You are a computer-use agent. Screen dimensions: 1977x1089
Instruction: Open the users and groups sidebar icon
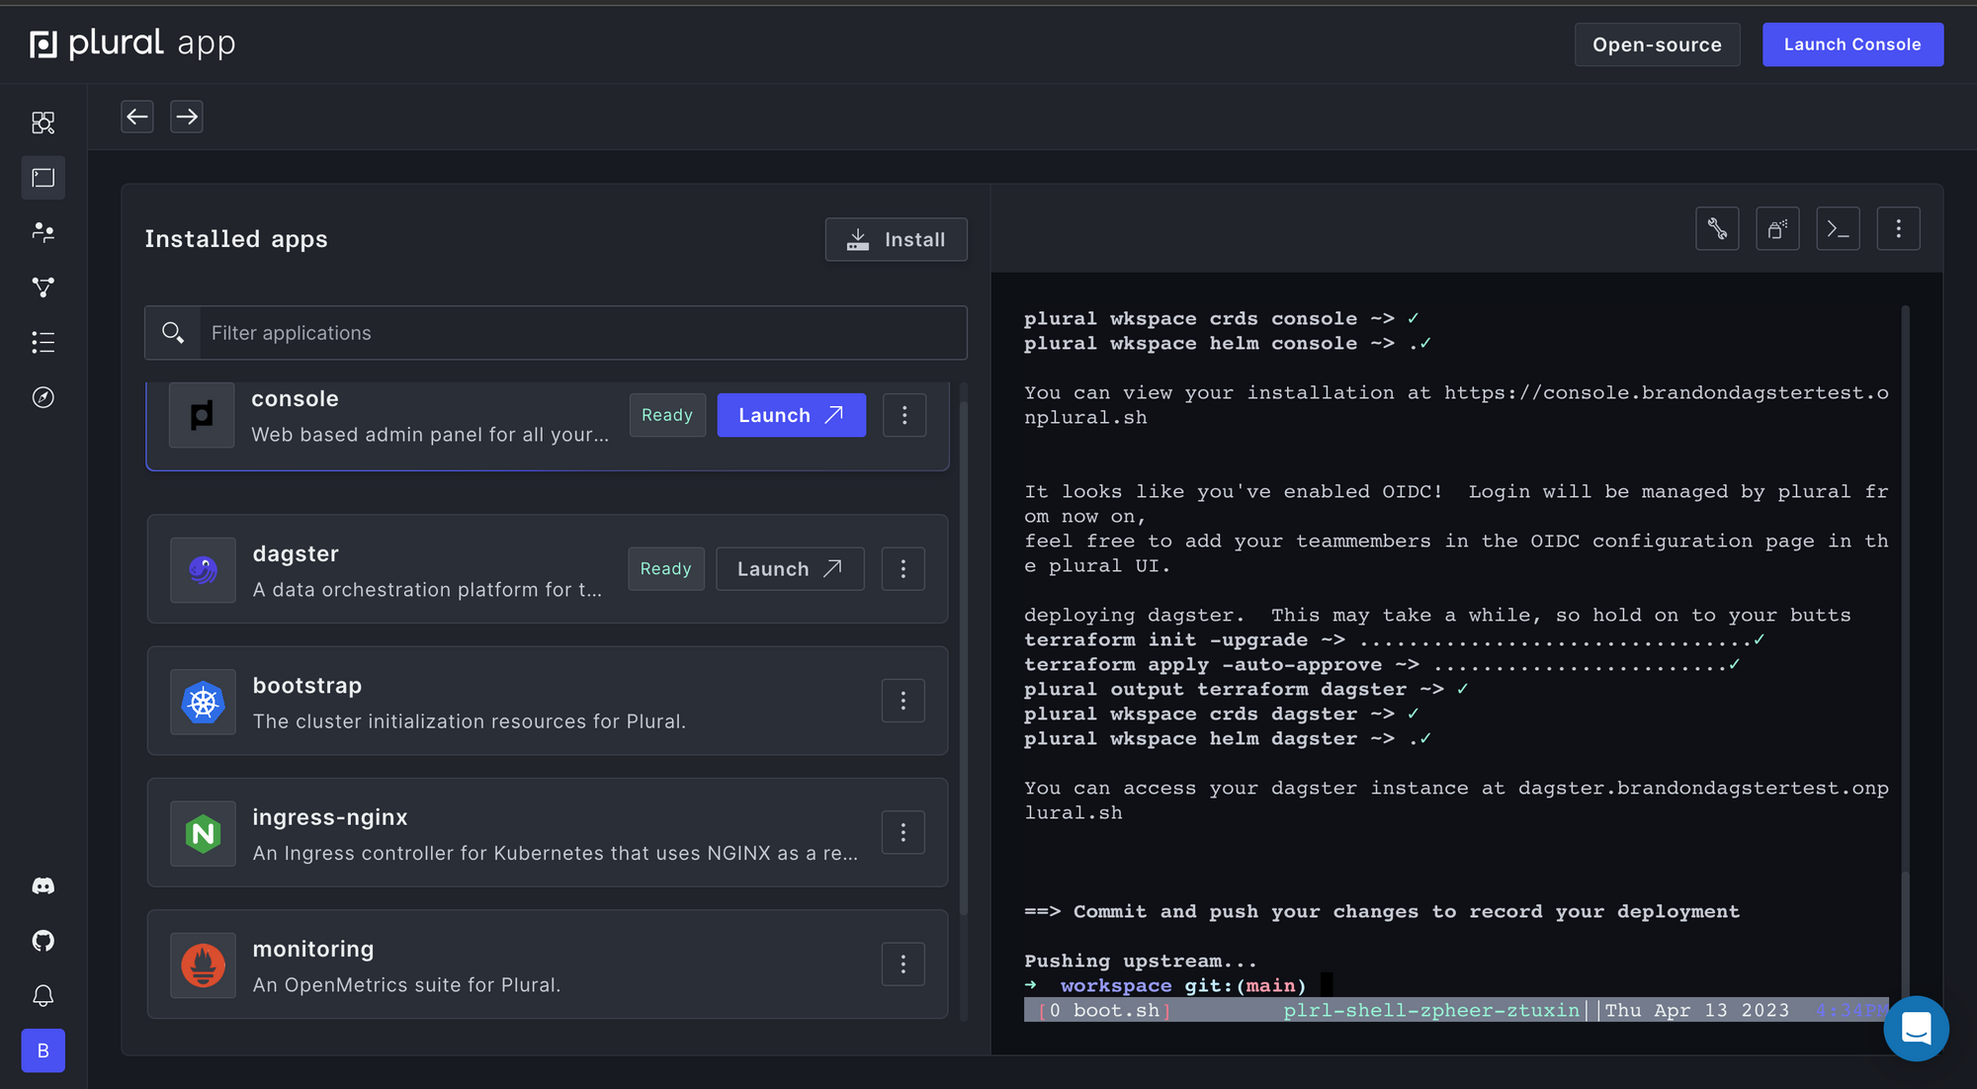pos(43,232)
